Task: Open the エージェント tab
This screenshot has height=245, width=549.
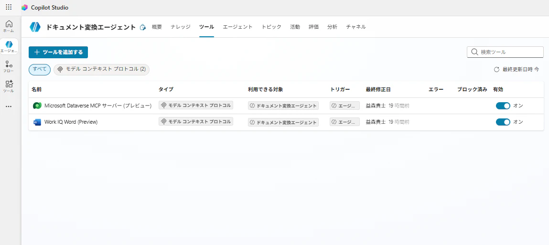Action: point(238,27)
